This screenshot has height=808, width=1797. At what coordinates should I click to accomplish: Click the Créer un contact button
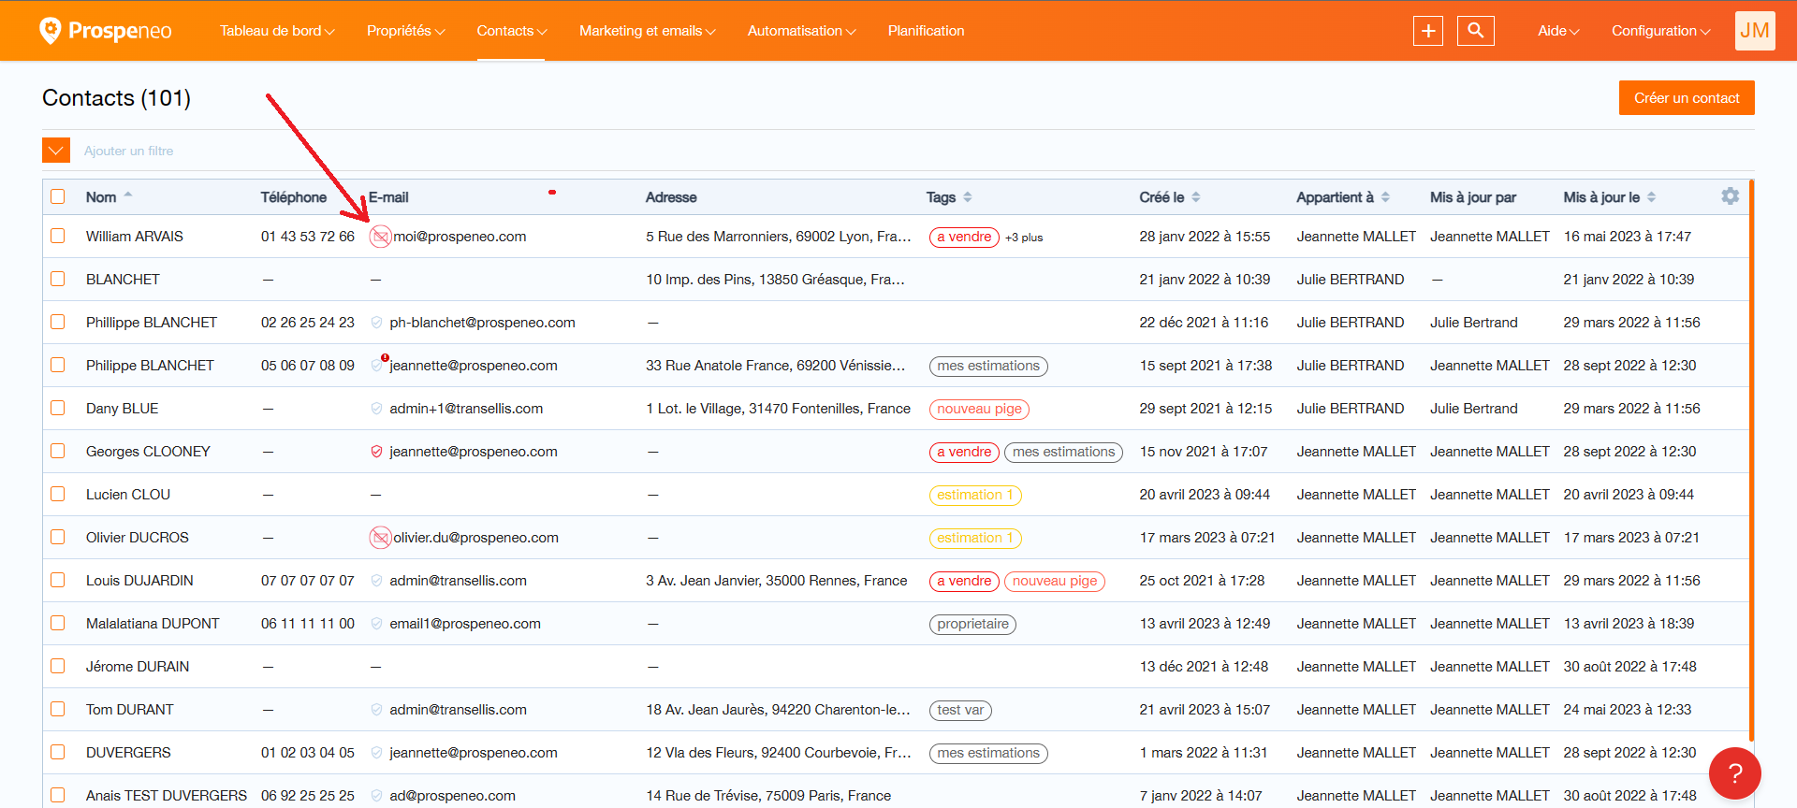pyautogui.click(x=1687, y=98)
